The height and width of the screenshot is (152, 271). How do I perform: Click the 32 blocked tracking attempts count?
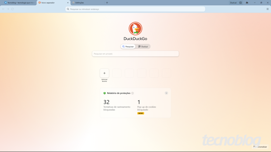point(106,102)
